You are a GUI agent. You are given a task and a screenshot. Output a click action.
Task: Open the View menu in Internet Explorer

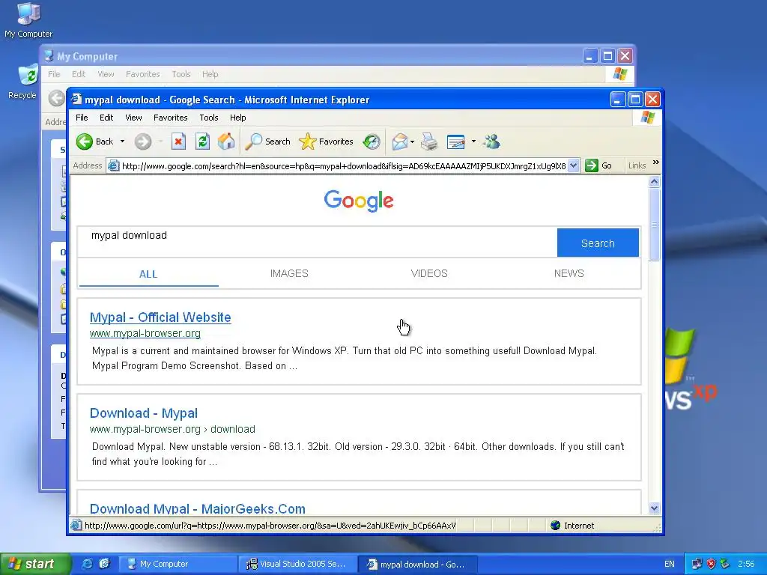tap(133, 118)
